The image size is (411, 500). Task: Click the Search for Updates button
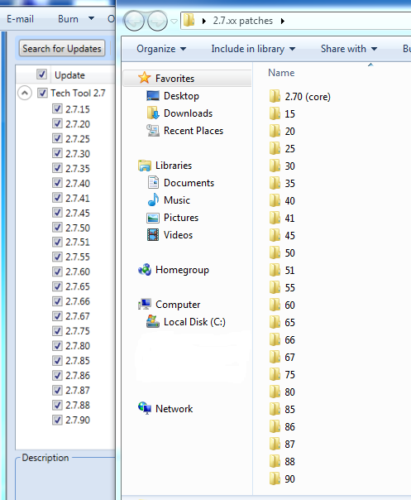pyautogui.click(x=62, y=49)
